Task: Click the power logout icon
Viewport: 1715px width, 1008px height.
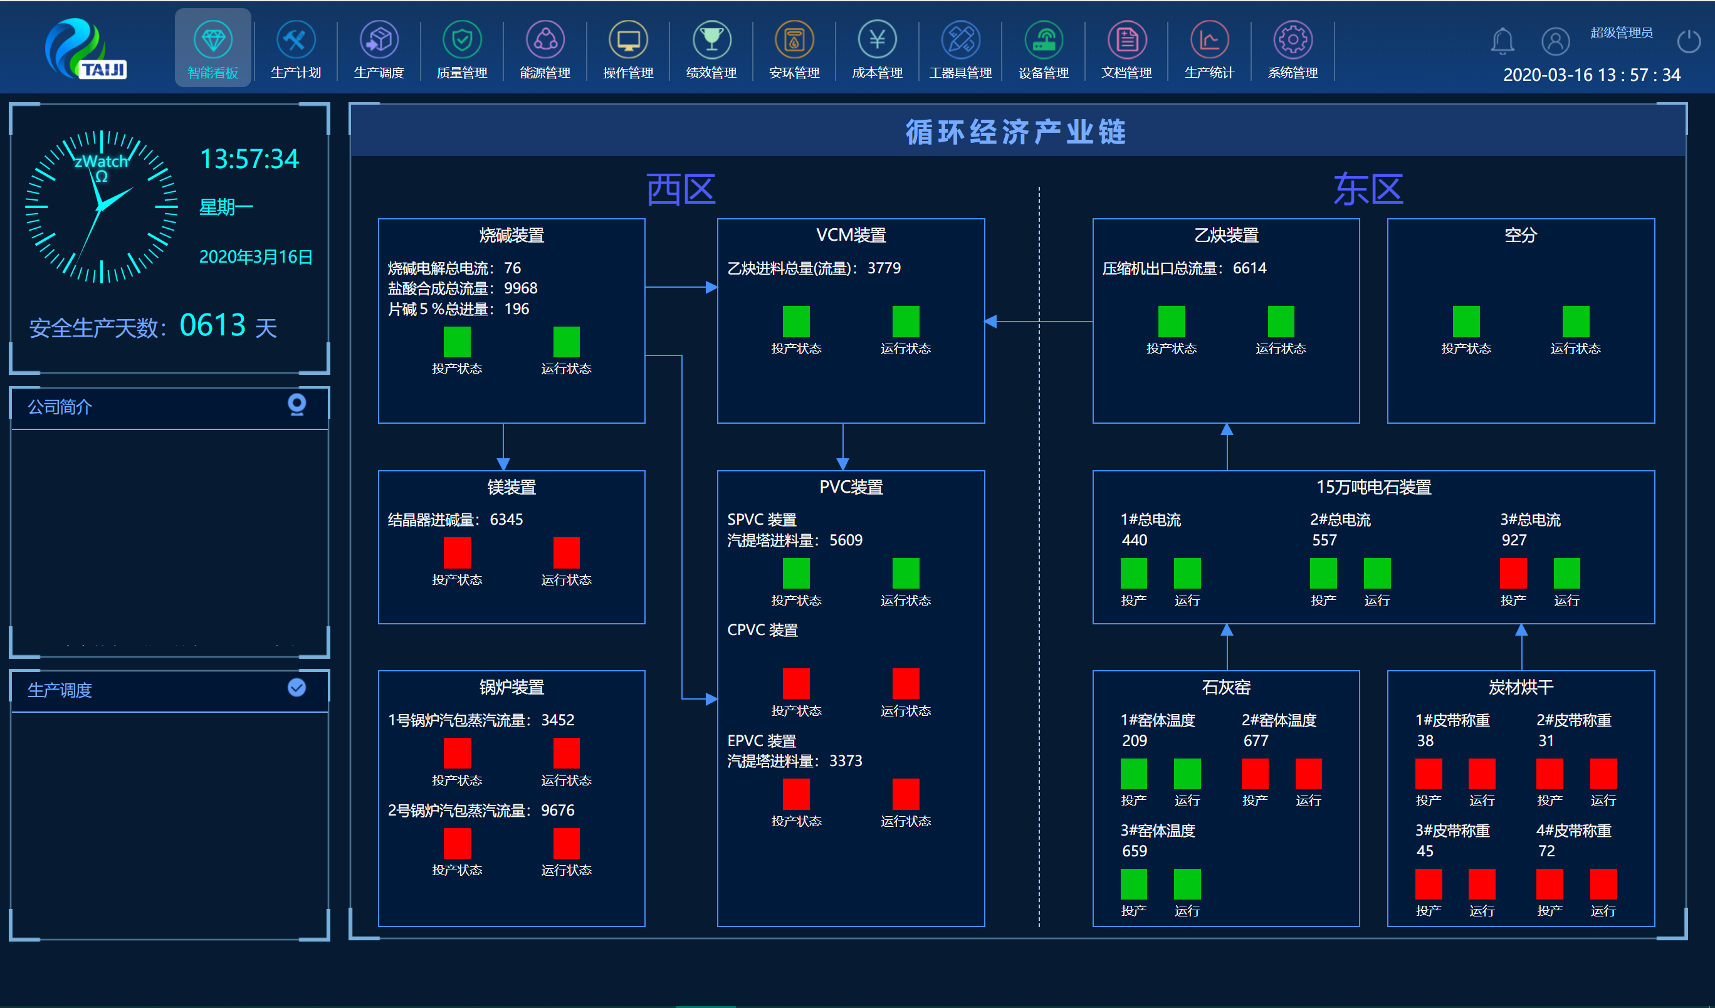Action: (x=1689, y=41)
